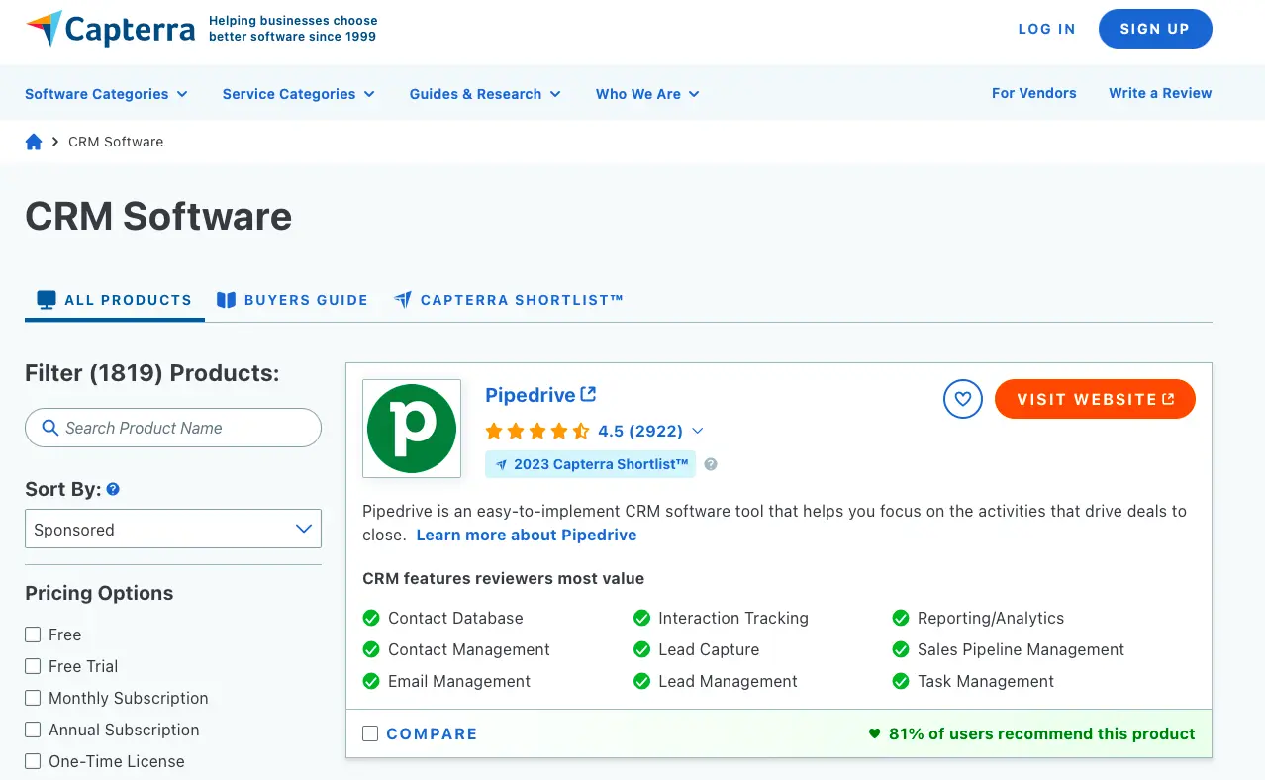1265x780 pixels.
Task: Click the home breadcrumb icon
Action: pyautogui.click(x=34, y=141)
